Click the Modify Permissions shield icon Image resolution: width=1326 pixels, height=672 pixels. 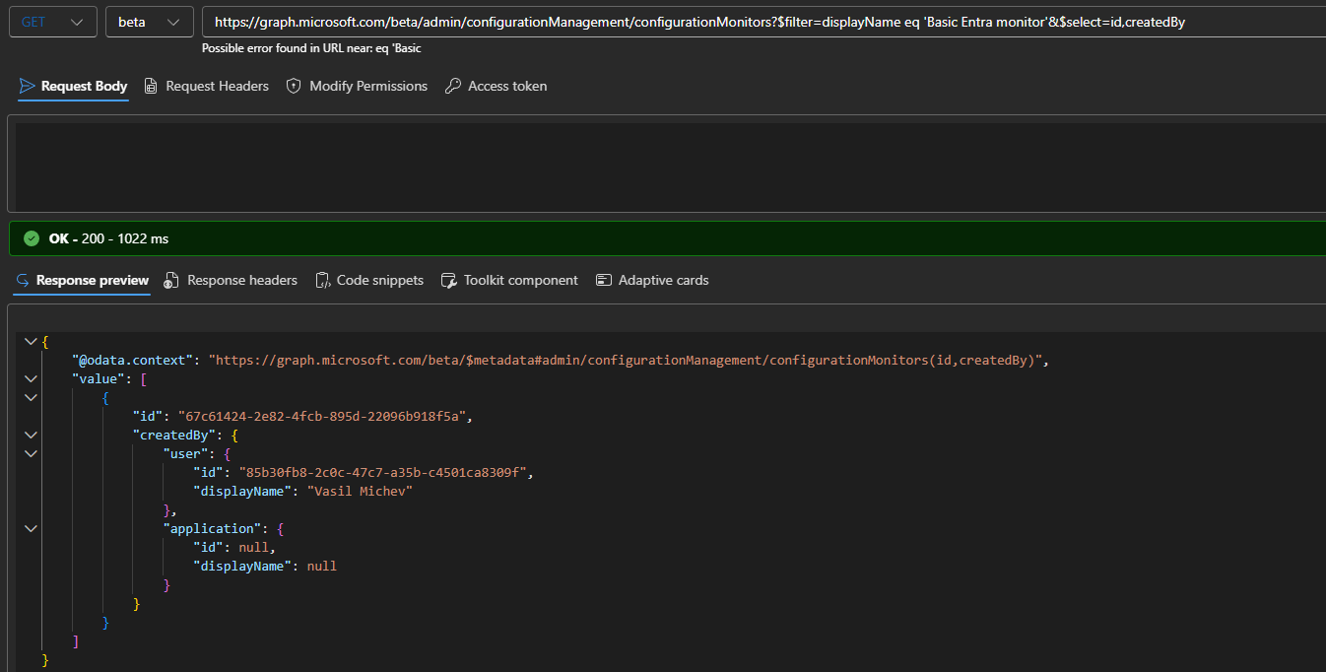293,86
